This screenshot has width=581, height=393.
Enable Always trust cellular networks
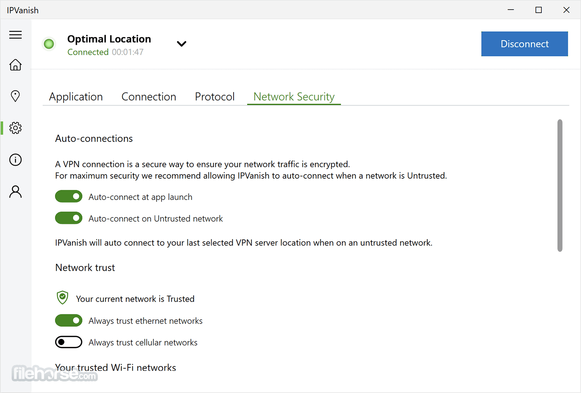(69, 342)
